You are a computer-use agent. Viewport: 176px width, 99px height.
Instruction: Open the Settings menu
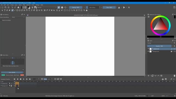click(x=37, y=5)
